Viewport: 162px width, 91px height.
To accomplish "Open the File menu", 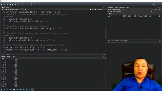I will pyautogui.click(x=1, y=3).
